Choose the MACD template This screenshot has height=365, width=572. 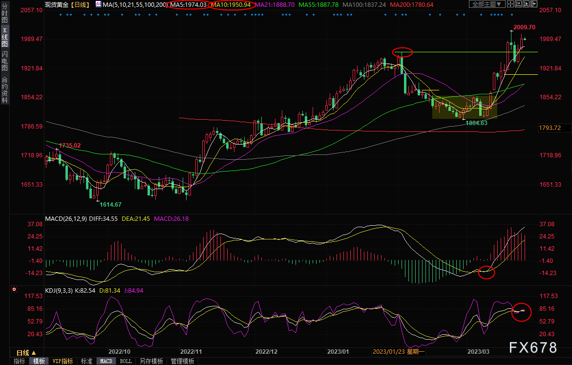(106, 361)
